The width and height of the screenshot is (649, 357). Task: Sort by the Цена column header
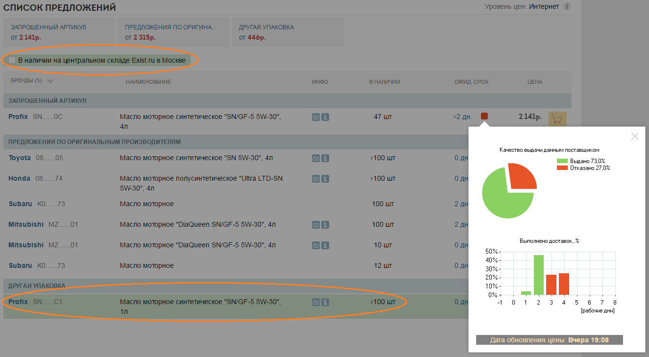point(535,82)
